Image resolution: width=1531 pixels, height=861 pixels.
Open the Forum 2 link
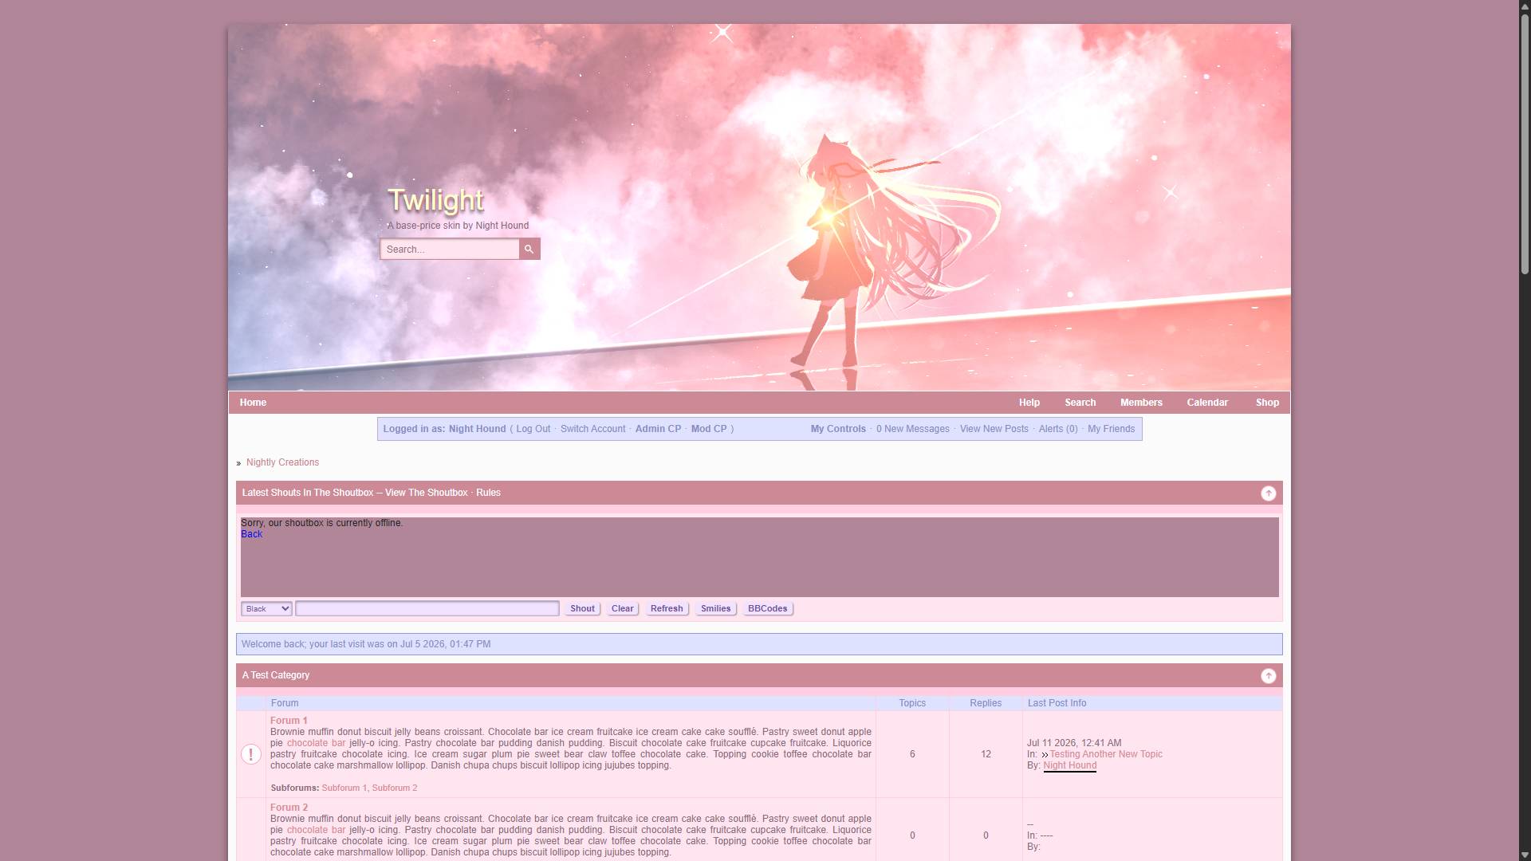289,808
